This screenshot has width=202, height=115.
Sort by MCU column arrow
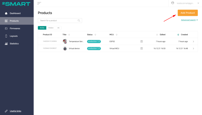(117, 35)
